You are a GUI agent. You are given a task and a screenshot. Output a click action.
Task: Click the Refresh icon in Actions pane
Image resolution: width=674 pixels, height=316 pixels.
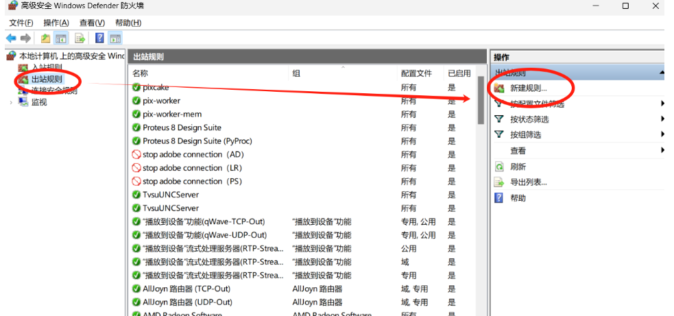(x=498, y=167)
